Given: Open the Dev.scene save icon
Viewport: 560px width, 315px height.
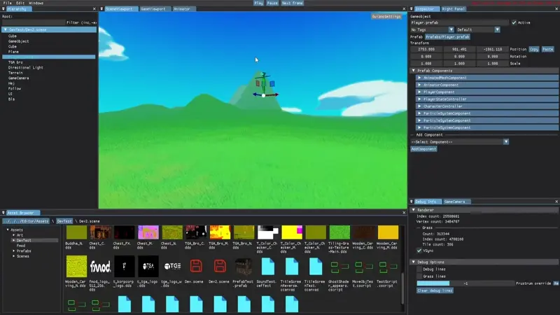Looking at the screenshot, I should click(196, 267).
